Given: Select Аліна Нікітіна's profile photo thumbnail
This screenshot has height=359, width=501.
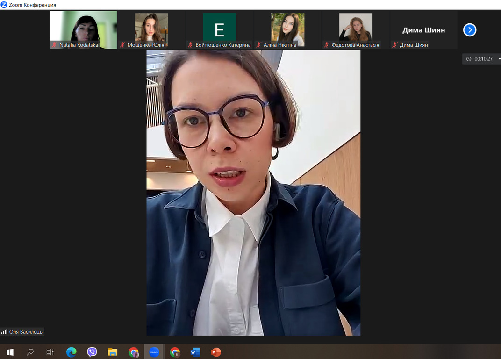Looking at the screenshot, I should pos(287,30).
